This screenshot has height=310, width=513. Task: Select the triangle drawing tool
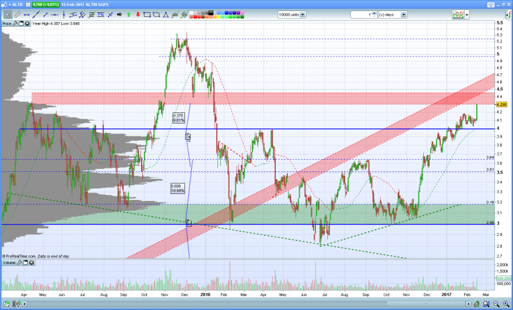166,15
